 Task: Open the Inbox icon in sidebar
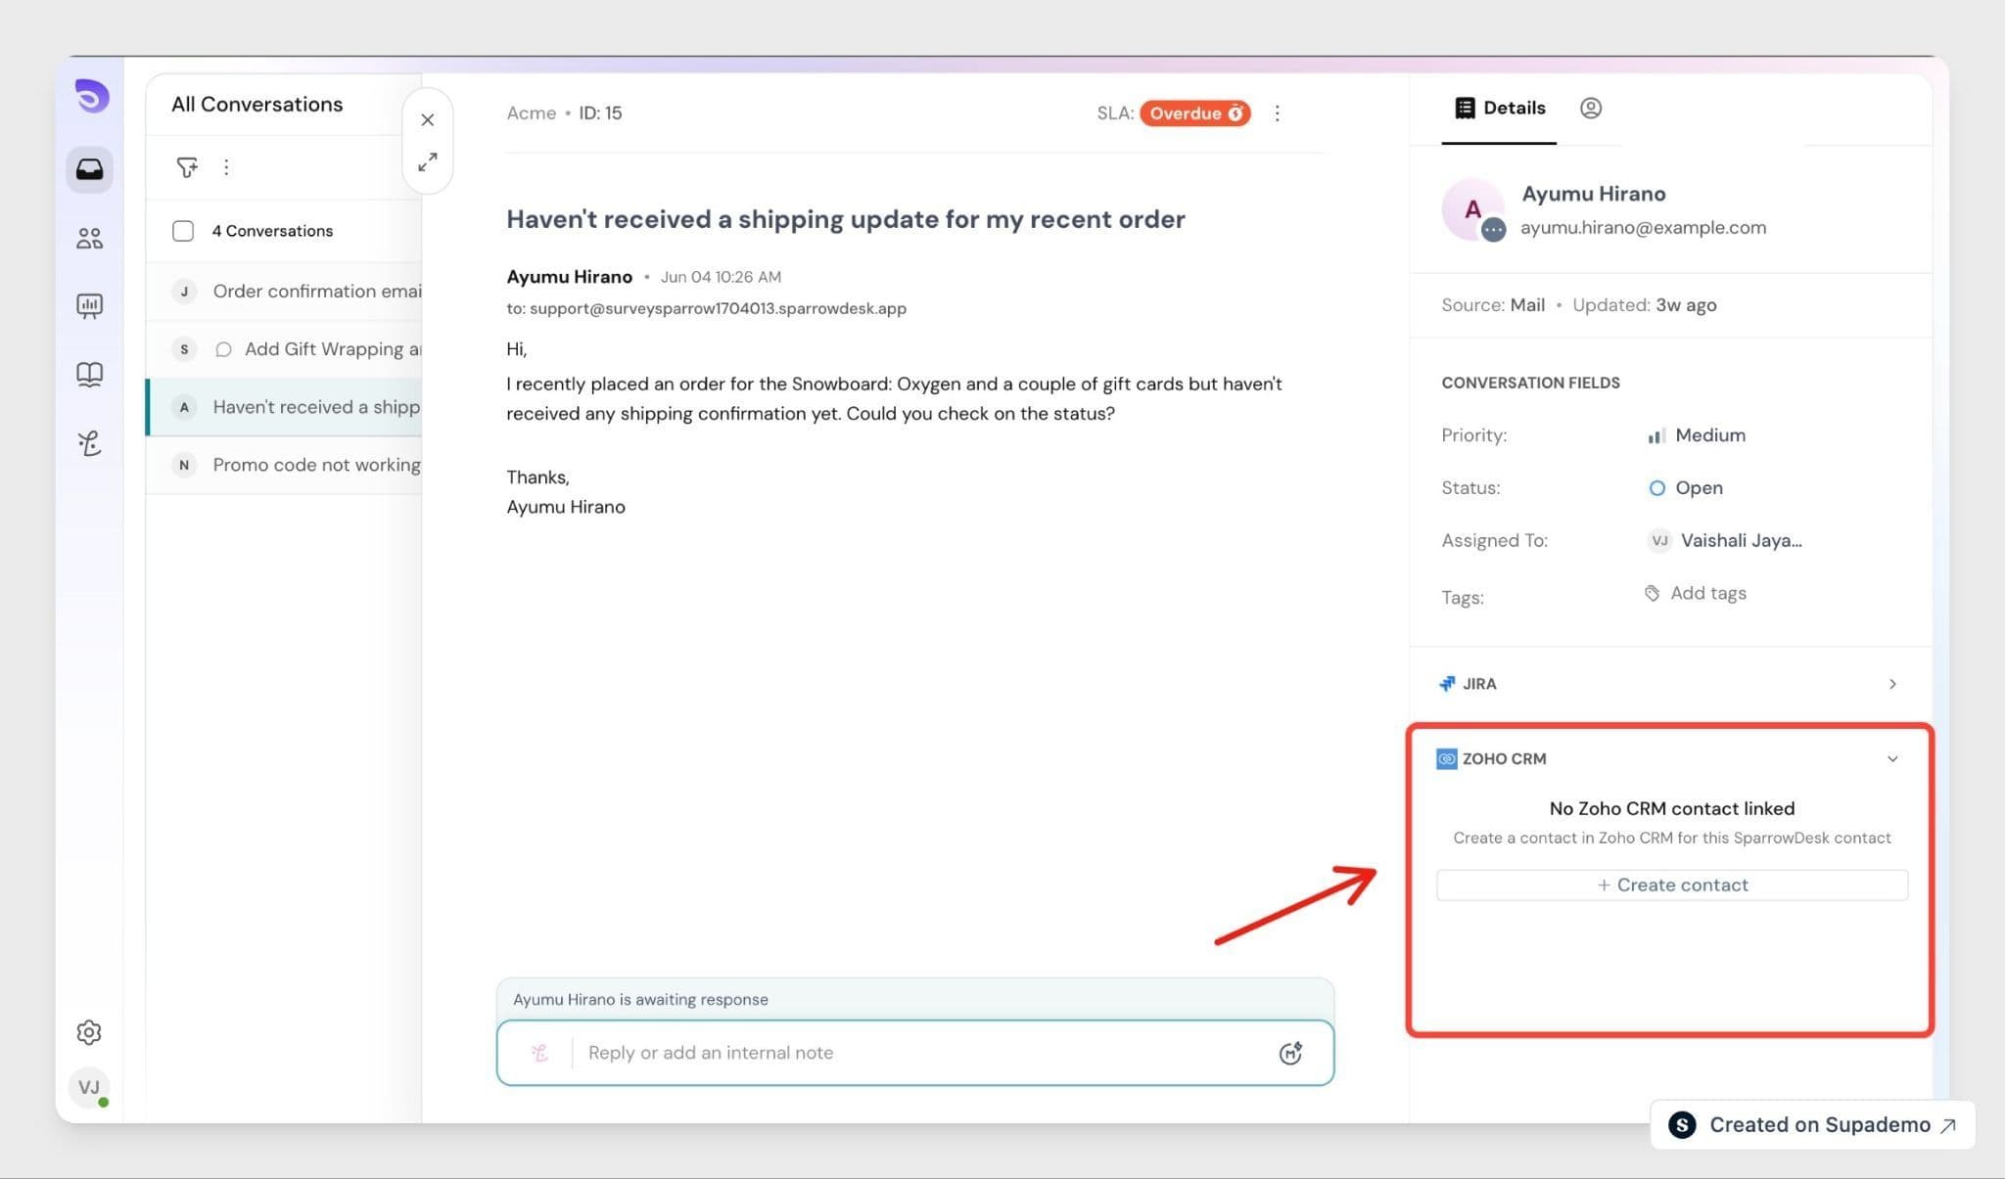point(89,169)
